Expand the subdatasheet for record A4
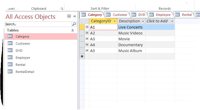Viewport: 200px width, 110px height. (x=87, y=45)
